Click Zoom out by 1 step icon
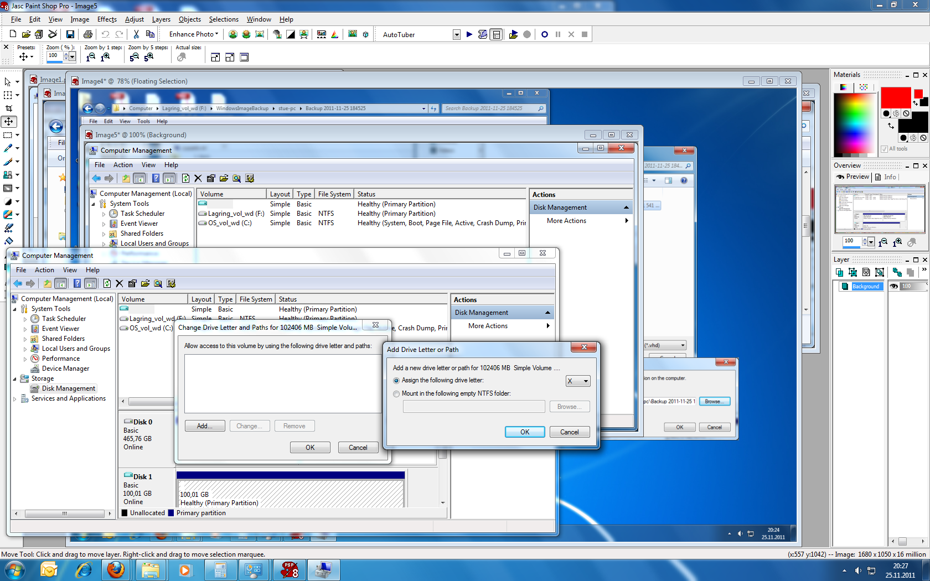Screen dimensions: 930x581 [x=91, y=57]
